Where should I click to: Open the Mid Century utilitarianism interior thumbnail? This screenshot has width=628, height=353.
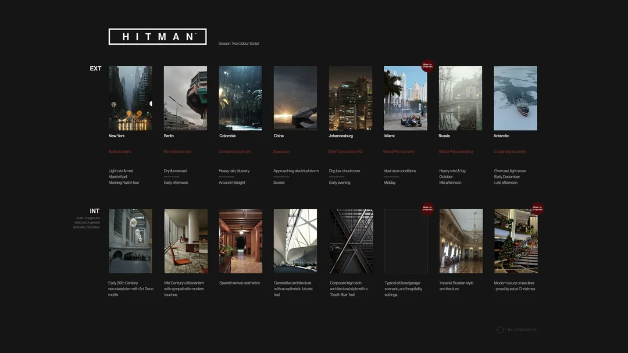pyautogui.click(x=186, y=241)
